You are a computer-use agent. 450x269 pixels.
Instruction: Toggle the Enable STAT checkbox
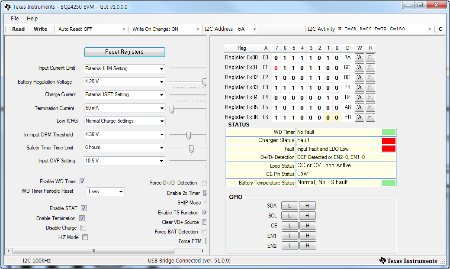coord(84,208)
